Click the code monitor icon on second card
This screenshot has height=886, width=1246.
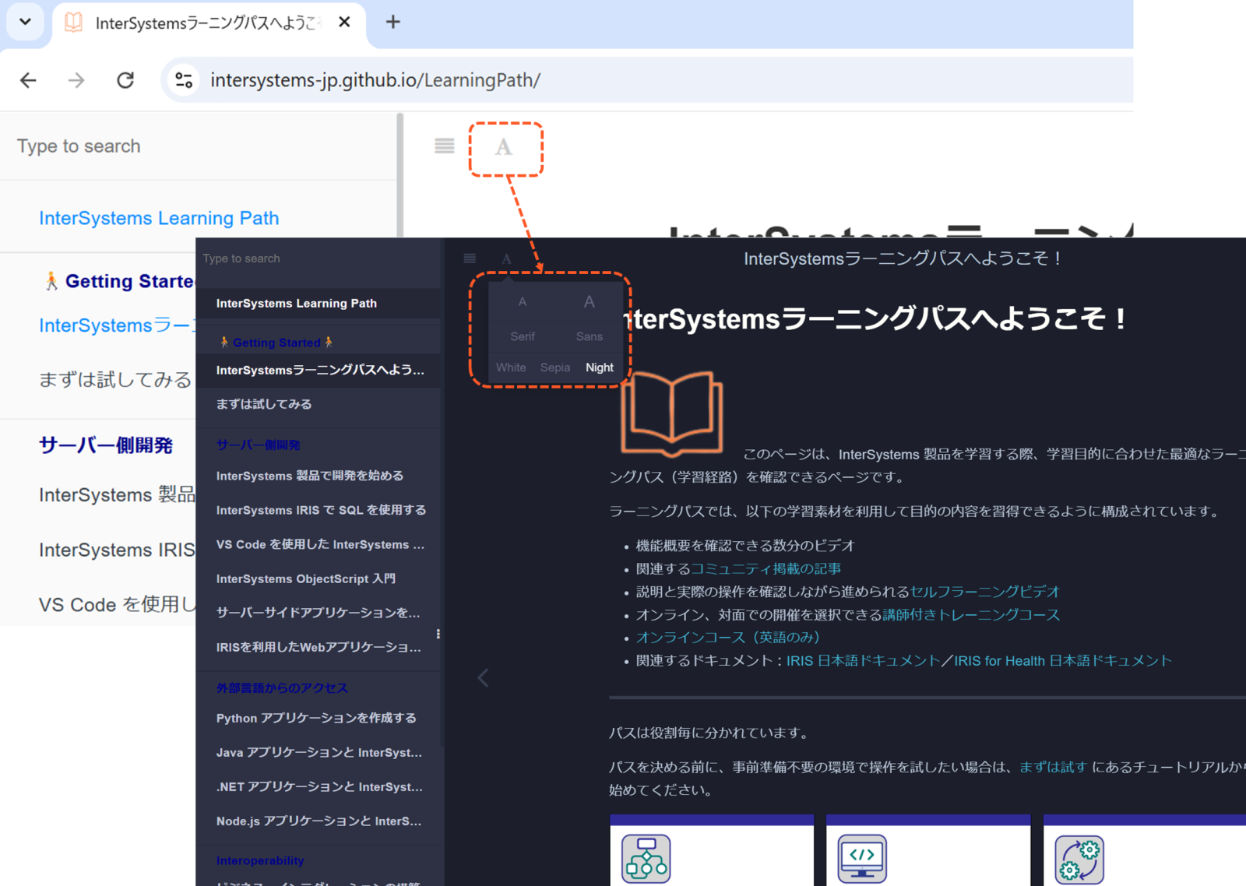point(862,859)
